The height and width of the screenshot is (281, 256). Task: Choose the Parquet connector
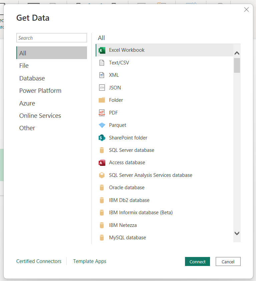118,125
